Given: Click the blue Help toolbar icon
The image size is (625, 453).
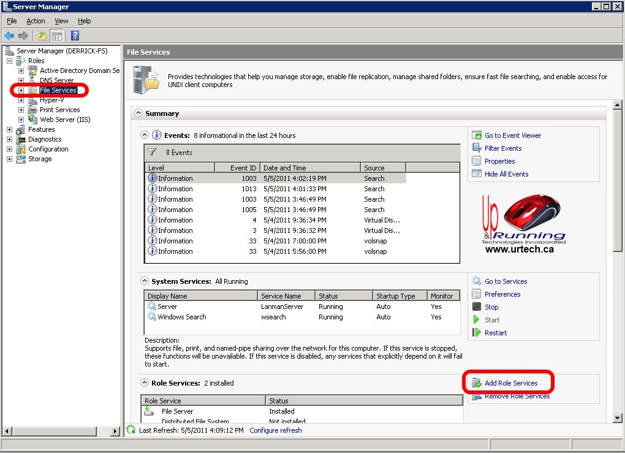Looking at the screenshot, I should pos(75,36).
